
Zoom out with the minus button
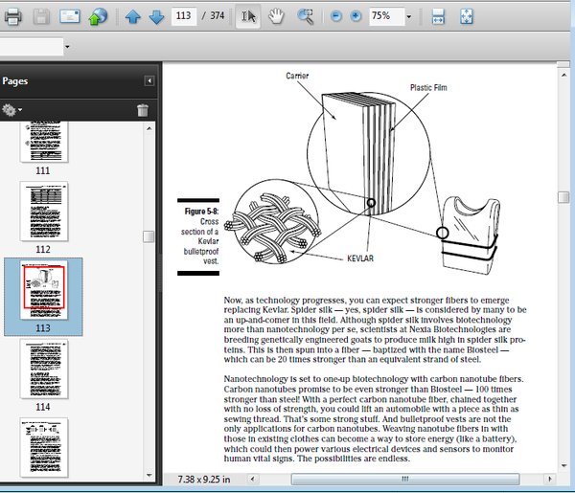point(336,17)
